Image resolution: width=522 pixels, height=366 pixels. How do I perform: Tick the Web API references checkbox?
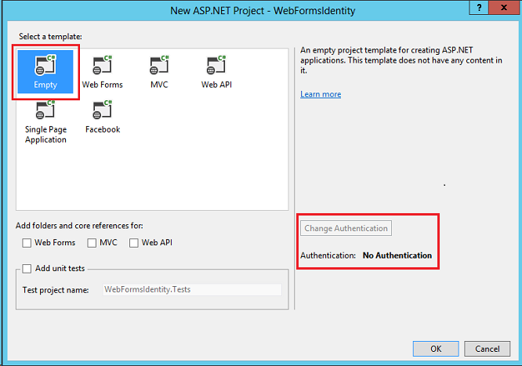(134, 243)
